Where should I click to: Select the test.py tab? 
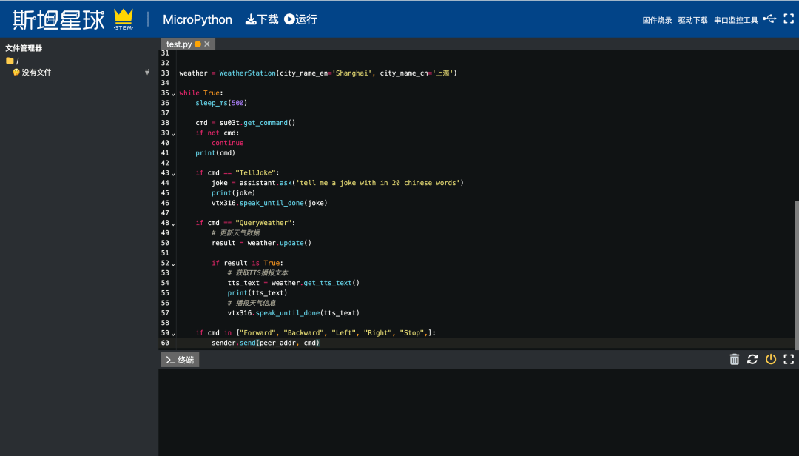point(179,44)
